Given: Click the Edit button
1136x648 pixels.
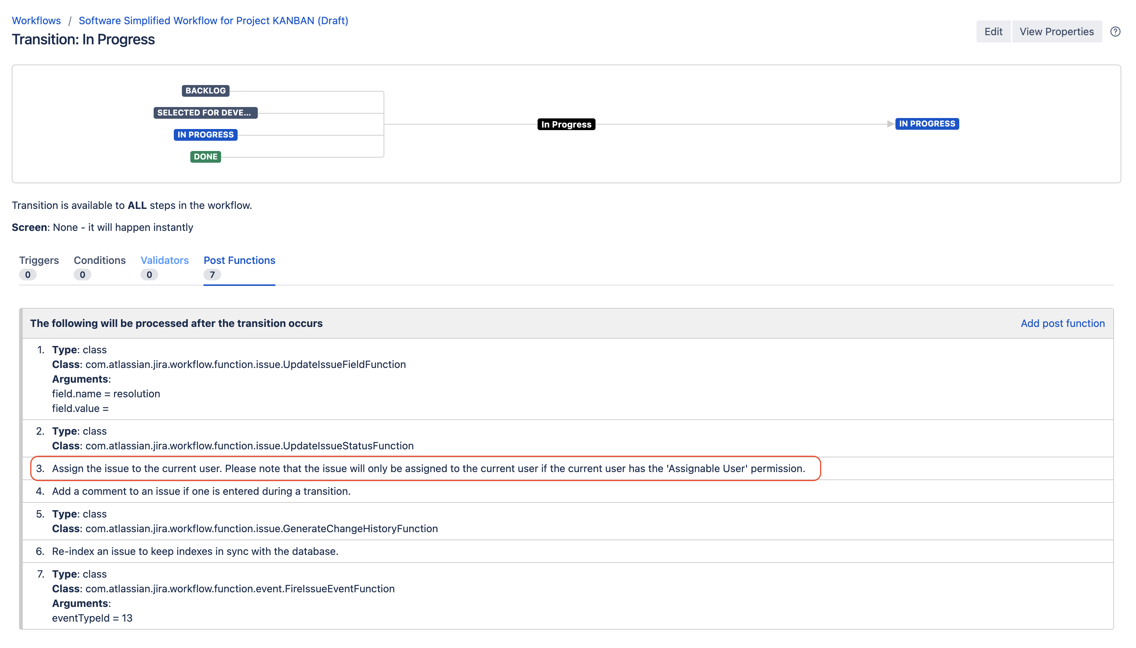Looking at the screenshot, I should click(993, 32).
